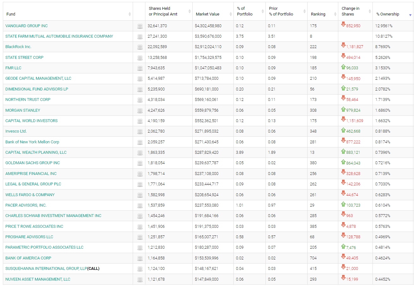Screen dimensions: 414x286
Task: Open grid icon in AMERIPRISE FINANCIAL row
Action: (x=140, y=174)
